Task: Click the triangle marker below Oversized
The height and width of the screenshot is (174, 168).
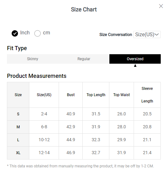Action: pos(135,66)
